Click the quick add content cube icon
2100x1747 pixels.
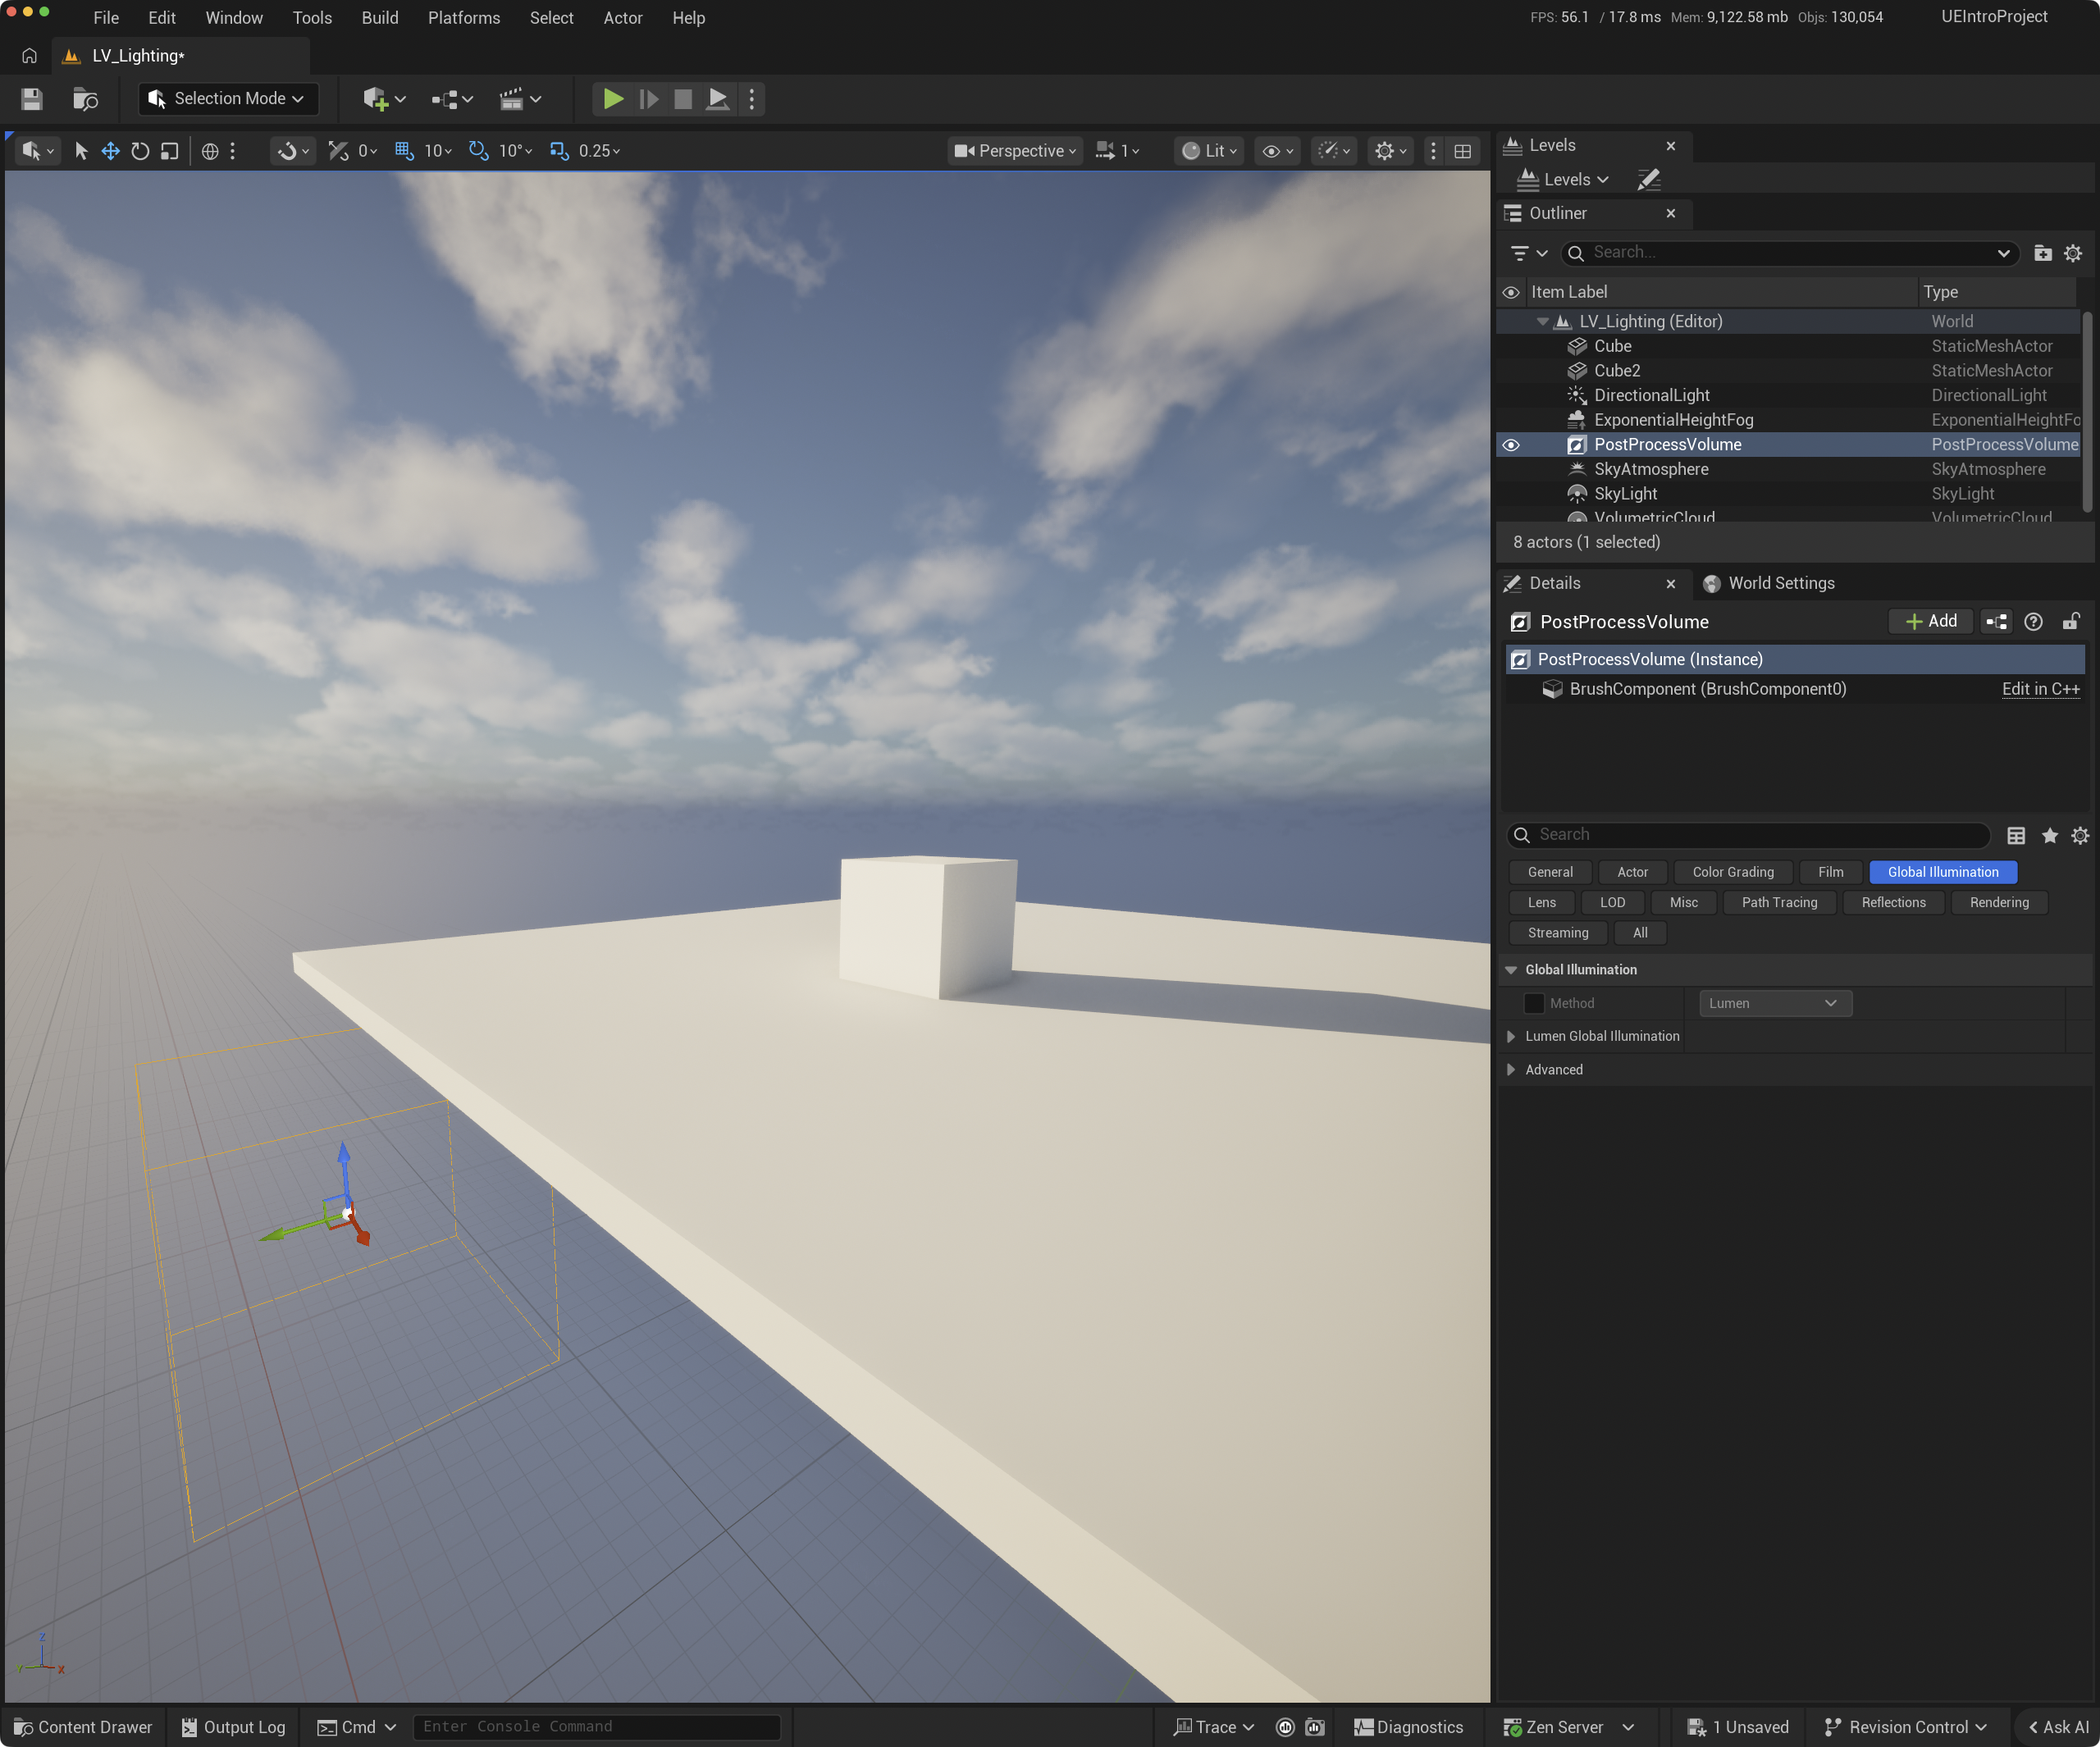click(384, 99)
